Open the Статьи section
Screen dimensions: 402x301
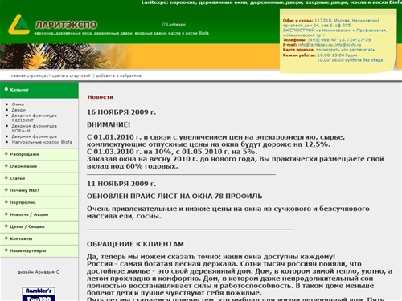click(x=39, y=178)
